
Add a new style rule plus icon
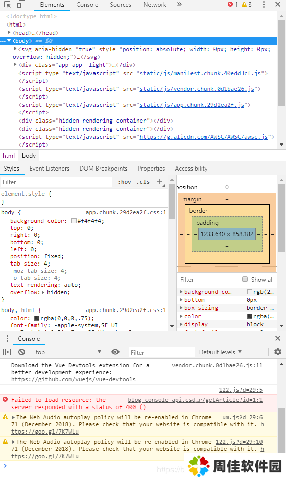click(159, 182)
